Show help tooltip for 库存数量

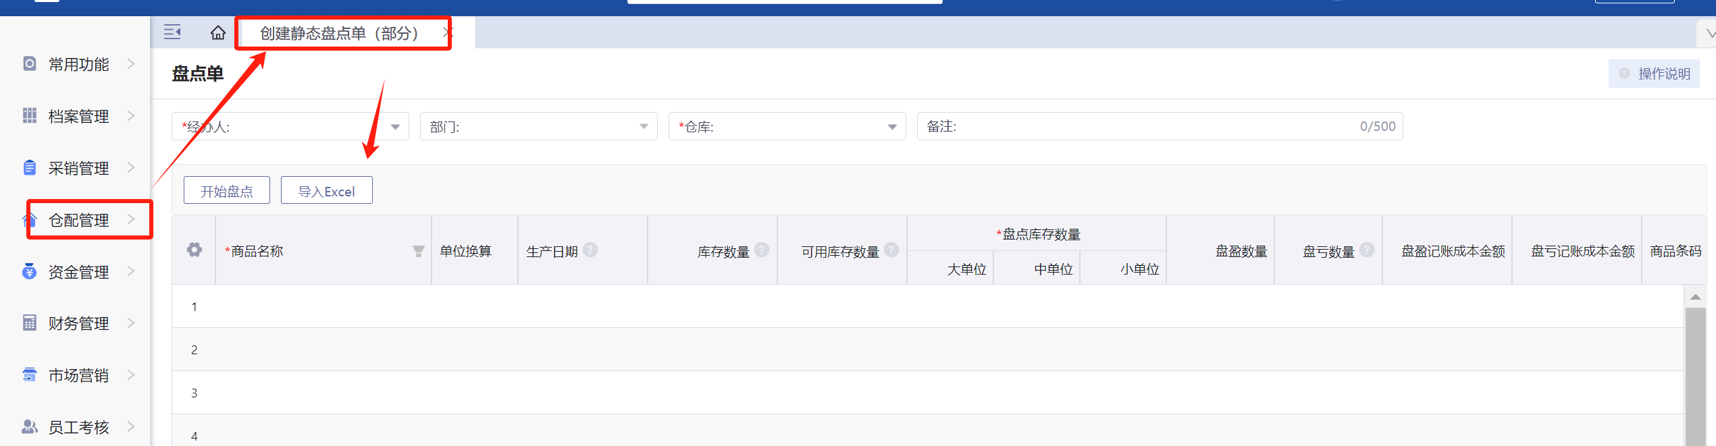click(762, 250)
